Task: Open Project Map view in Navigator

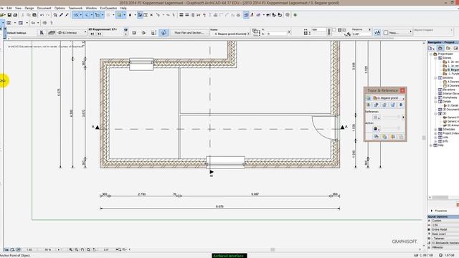Action: click(x=440, y=48)
